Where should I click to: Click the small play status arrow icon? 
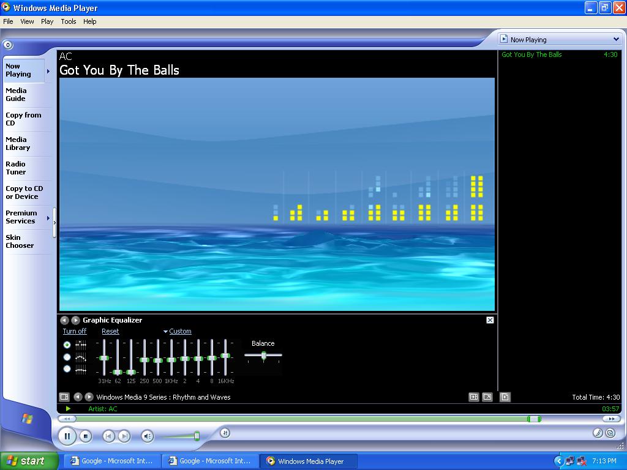coord(68,408)
